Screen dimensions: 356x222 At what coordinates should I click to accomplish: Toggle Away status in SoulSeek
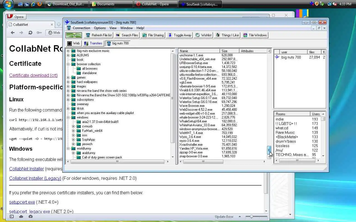click(179, 35)
